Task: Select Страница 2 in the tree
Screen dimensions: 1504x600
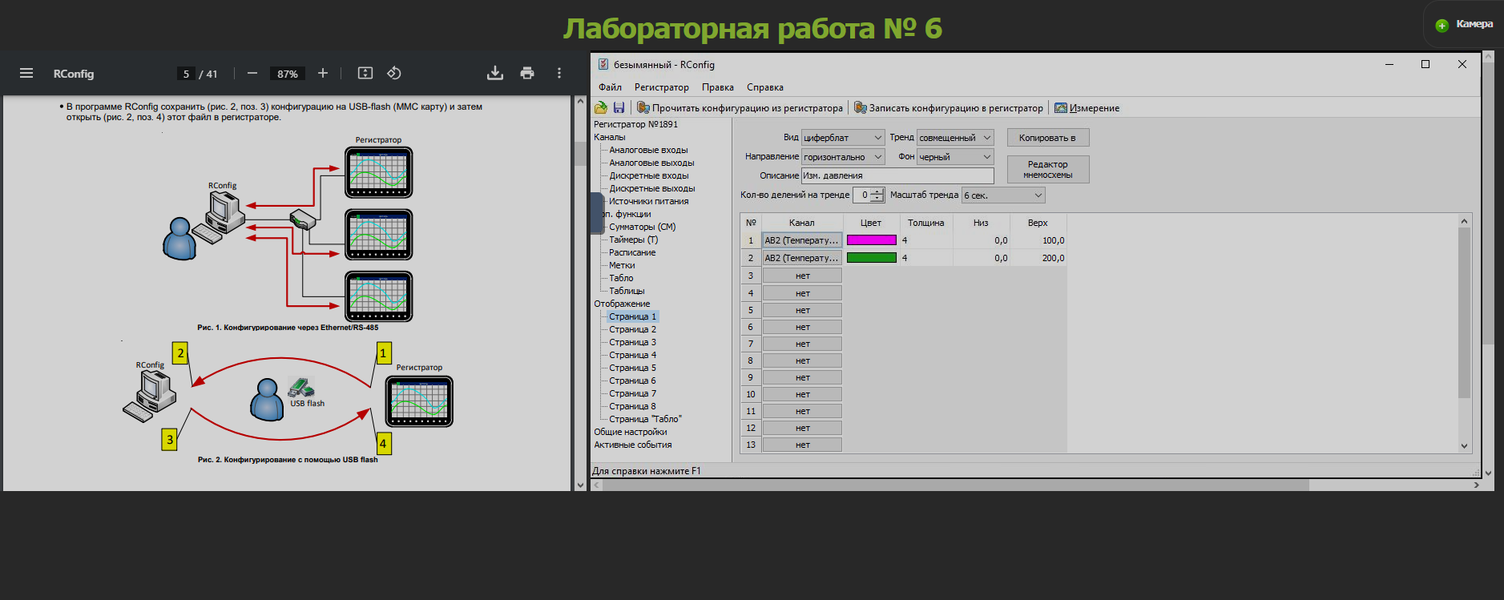Action: tap(632, 329)
